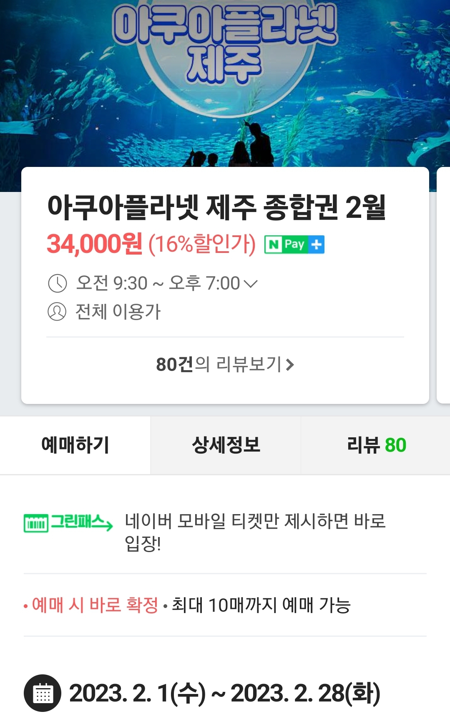Click the aquarium banner image at the top
450x714 pixels.
click(x=225, y=83)
